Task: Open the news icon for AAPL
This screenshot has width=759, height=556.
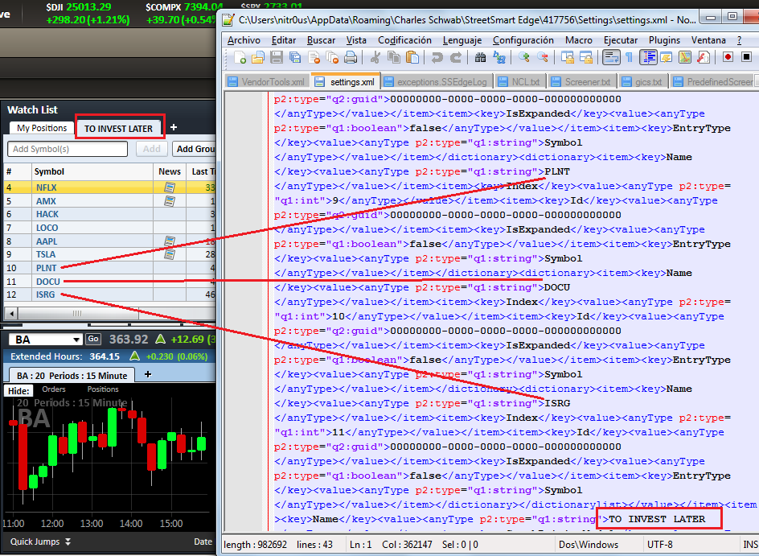Action: [170, 241]
